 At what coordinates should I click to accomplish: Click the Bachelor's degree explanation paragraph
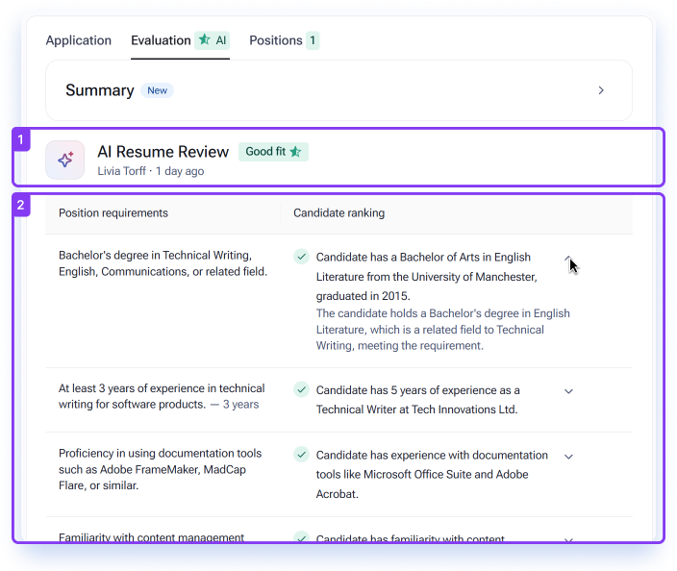tap(443, 330)
